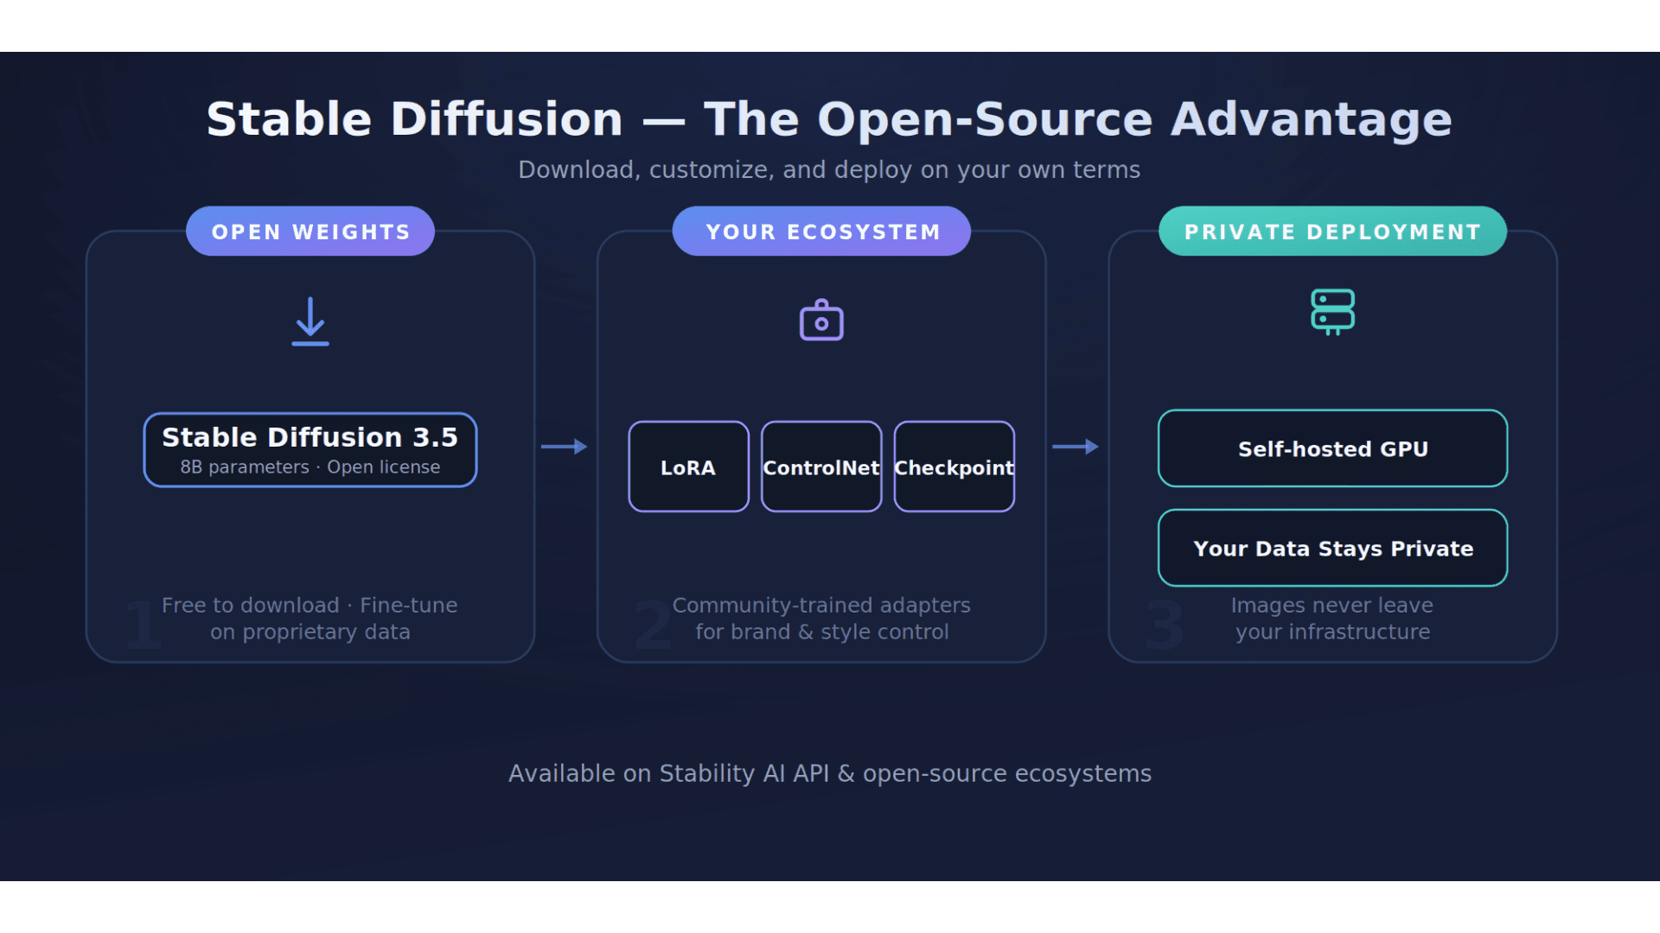
Task: Click the ecosystem plugin box icon
Action: [821, 320]
